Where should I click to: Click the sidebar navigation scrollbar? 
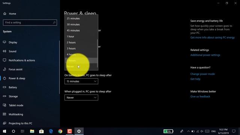(x=59, y=67)
